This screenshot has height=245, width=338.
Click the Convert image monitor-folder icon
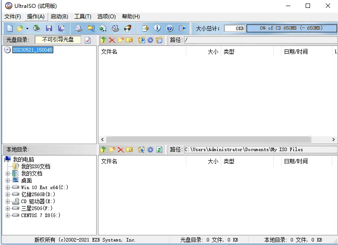click(x=91, y=28)
